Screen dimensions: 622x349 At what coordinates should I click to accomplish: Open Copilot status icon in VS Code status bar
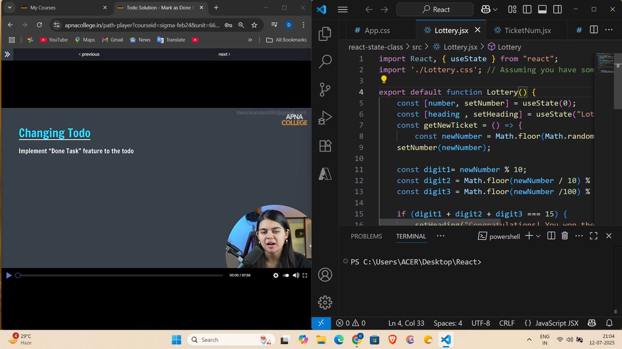tap(592, 323)
